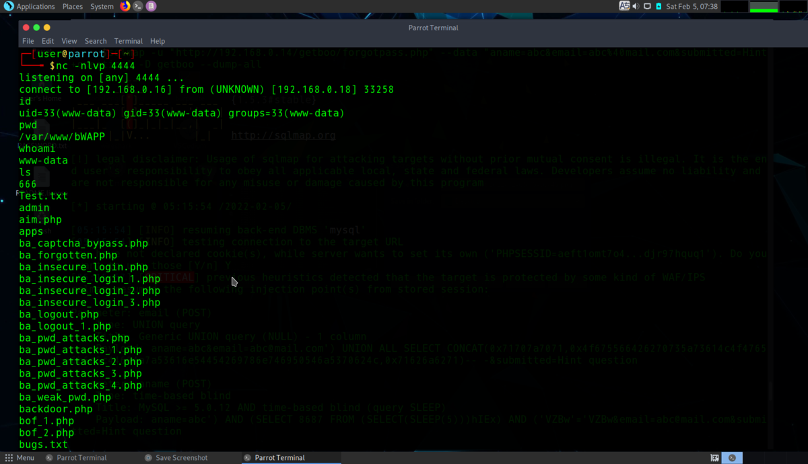This screenshot has height=464, width=808.
Task: Click the uid=33(www-data) output line
Action: pyautogui.click(x=181, y=113)
